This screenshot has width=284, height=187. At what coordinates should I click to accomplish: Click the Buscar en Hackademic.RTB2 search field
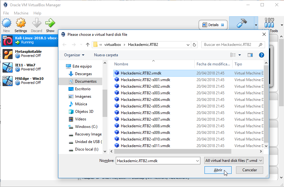[230, 45]
